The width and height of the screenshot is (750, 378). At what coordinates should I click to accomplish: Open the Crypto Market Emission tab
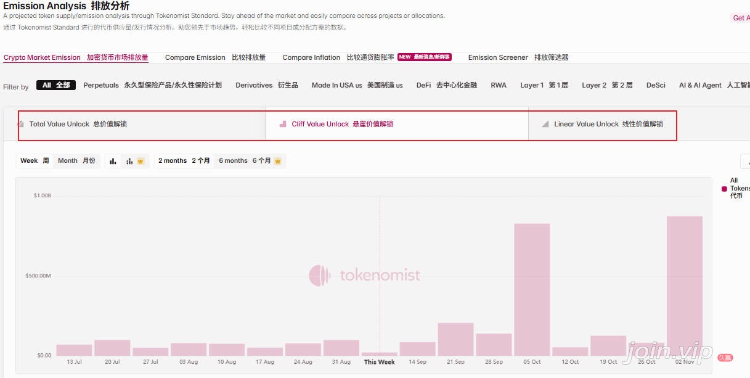coord(76,57)
